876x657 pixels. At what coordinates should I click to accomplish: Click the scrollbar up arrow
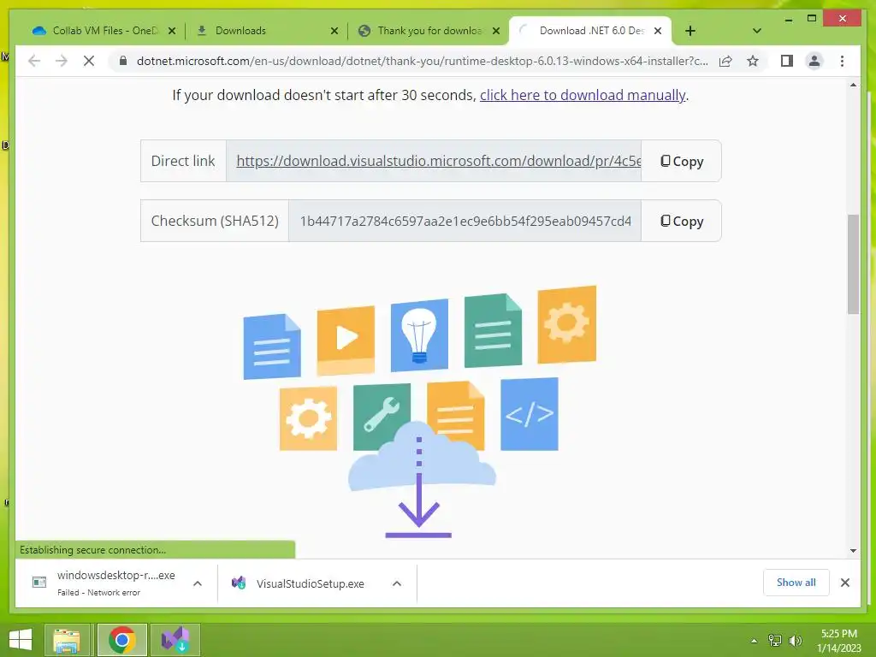853,85
